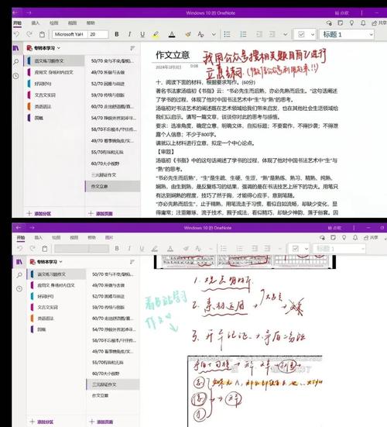Viewport: 387px width, 427px height.
Task: Click clipboard paste icon in upper window
Action: coord(42,34)
